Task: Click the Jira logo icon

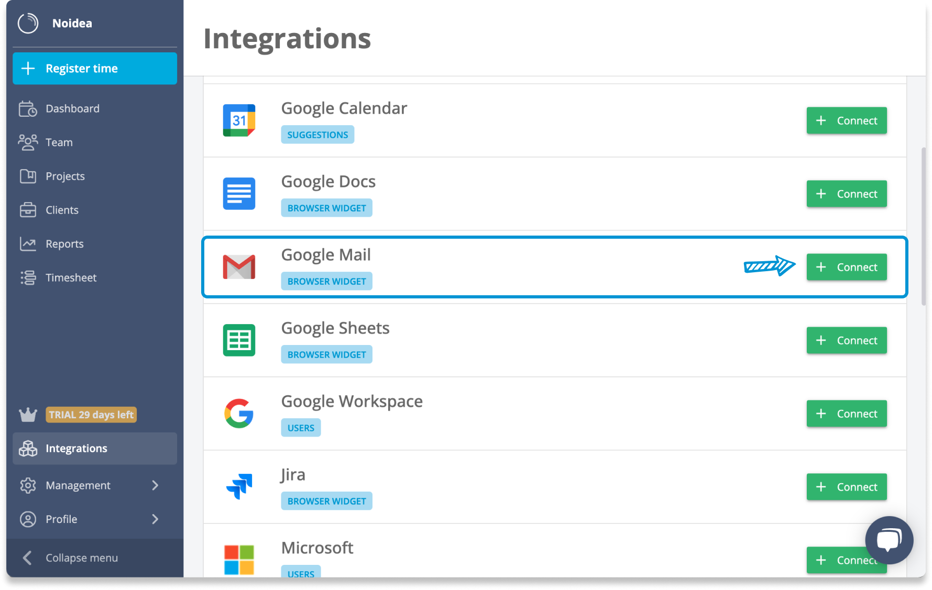Action: pyautogui.click(x=239, y=487)
